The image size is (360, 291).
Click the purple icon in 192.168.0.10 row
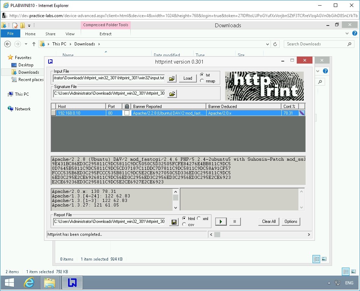[x=302, y=113]
